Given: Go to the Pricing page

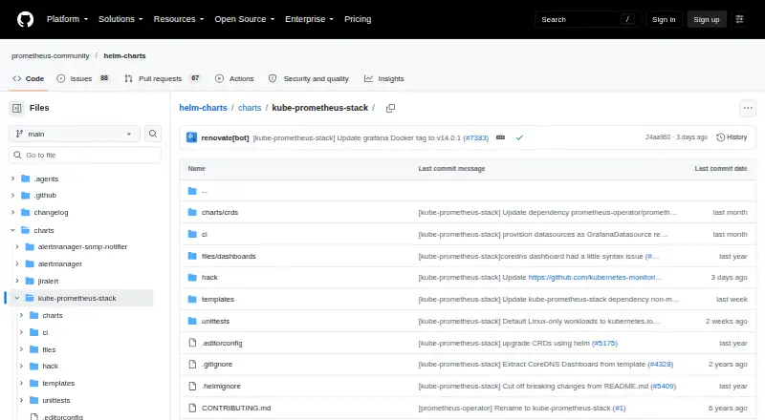Looking at the screenshot, I should click(x=358, y=19).
